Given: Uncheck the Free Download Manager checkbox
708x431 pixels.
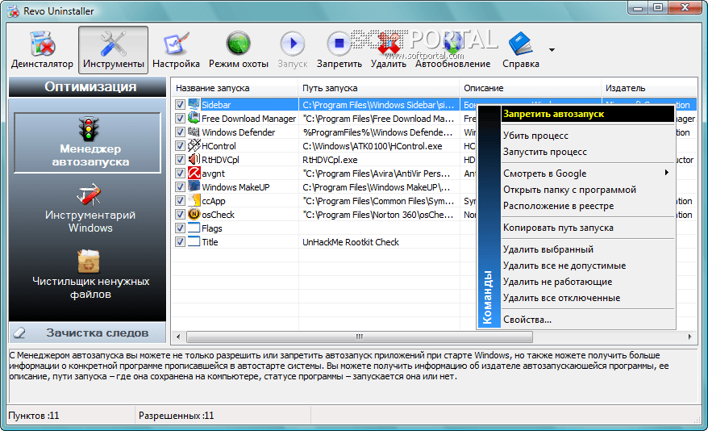Looking at the screenshot, I should point(180,119).
